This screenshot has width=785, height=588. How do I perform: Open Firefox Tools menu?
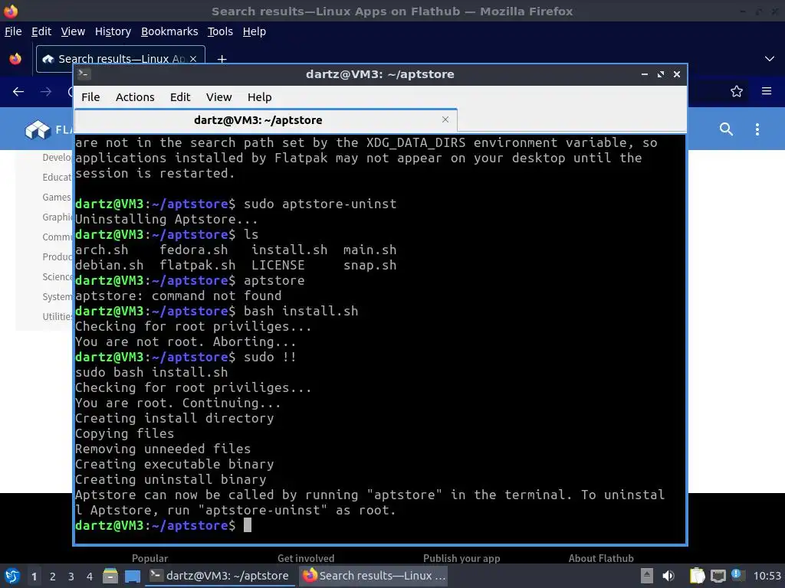click(220, 31)
